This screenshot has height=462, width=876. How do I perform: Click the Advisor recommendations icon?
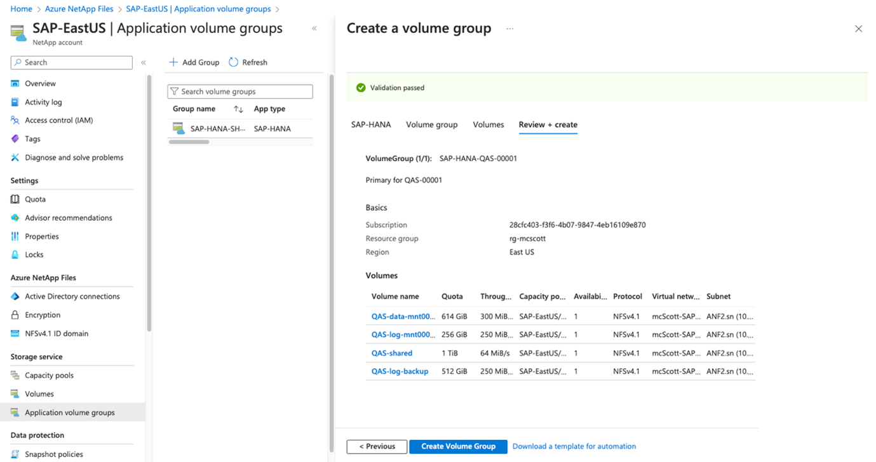point(15,218)
